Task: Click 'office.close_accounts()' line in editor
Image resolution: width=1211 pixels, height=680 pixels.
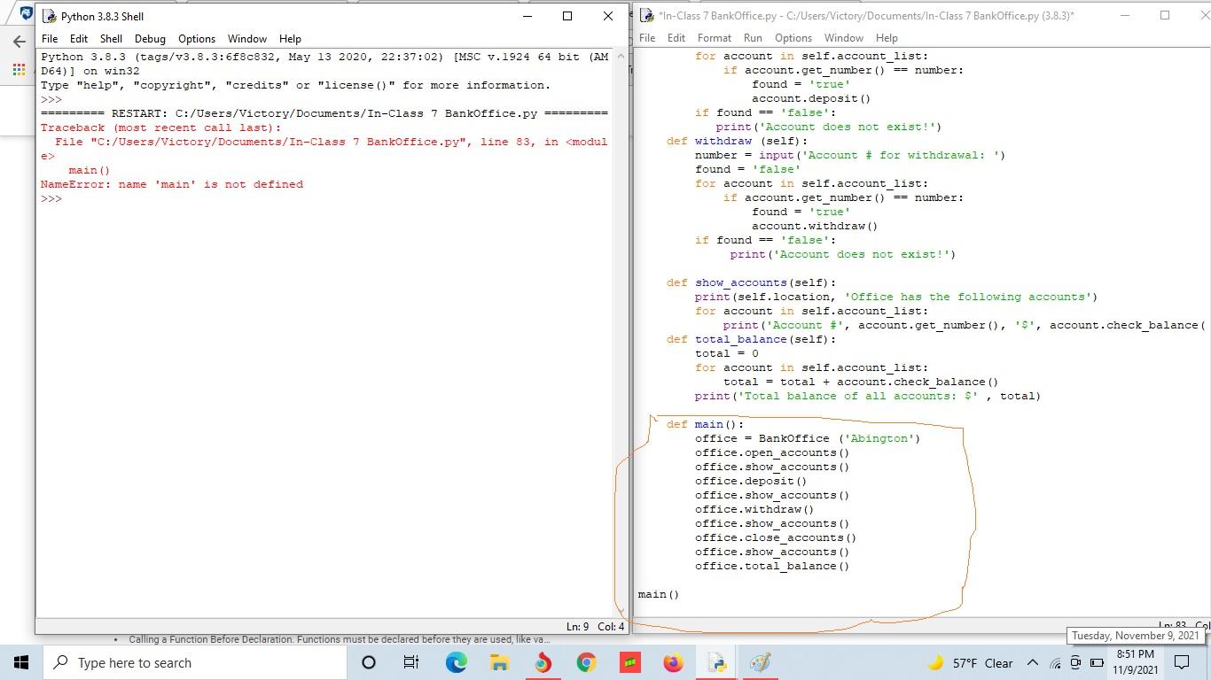Action: (x=776, y=537)
